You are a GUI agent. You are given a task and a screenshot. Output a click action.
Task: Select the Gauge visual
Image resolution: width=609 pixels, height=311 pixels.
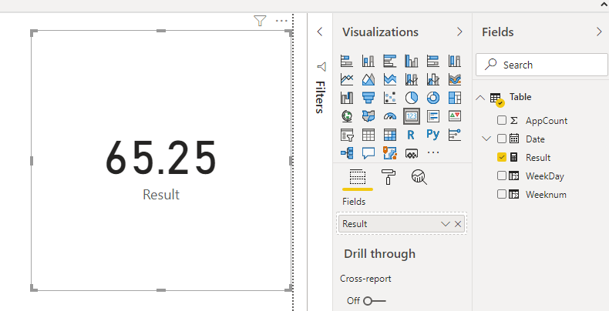coord(389,116)
